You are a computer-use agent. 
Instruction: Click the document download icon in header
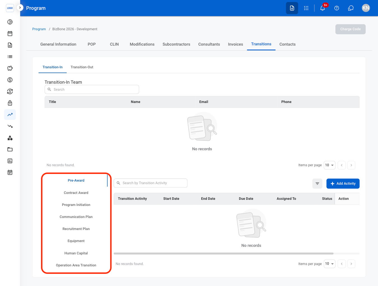point(292,8)
